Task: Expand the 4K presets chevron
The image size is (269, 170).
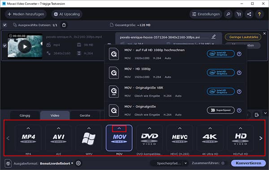Action: pos(210,128)
